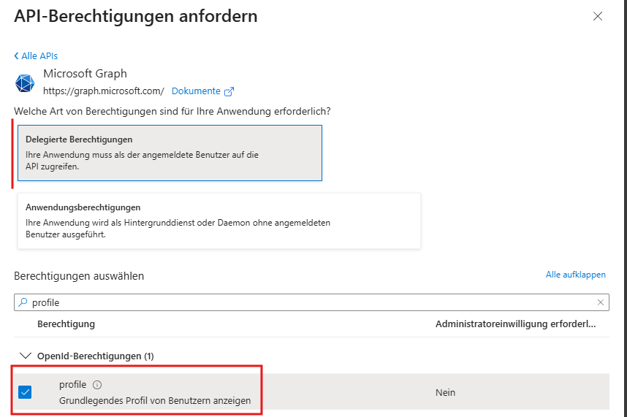Click Alle aufklappen to expand all
This screenshot has height=417, width=627.
coord(575,275)
